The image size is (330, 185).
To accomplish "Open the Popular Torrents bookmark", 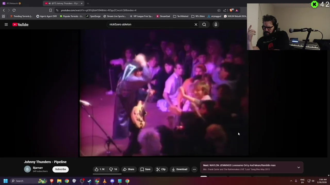I will [x=71, y=16].
